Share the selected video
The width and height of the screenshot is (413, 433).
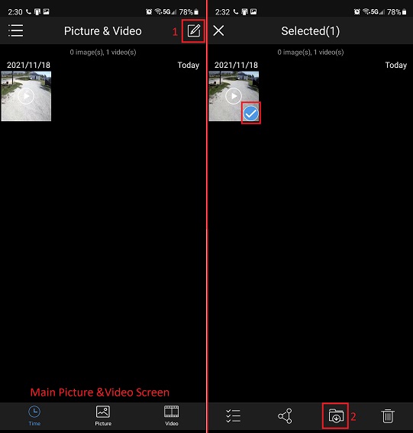tap(285, 415)
